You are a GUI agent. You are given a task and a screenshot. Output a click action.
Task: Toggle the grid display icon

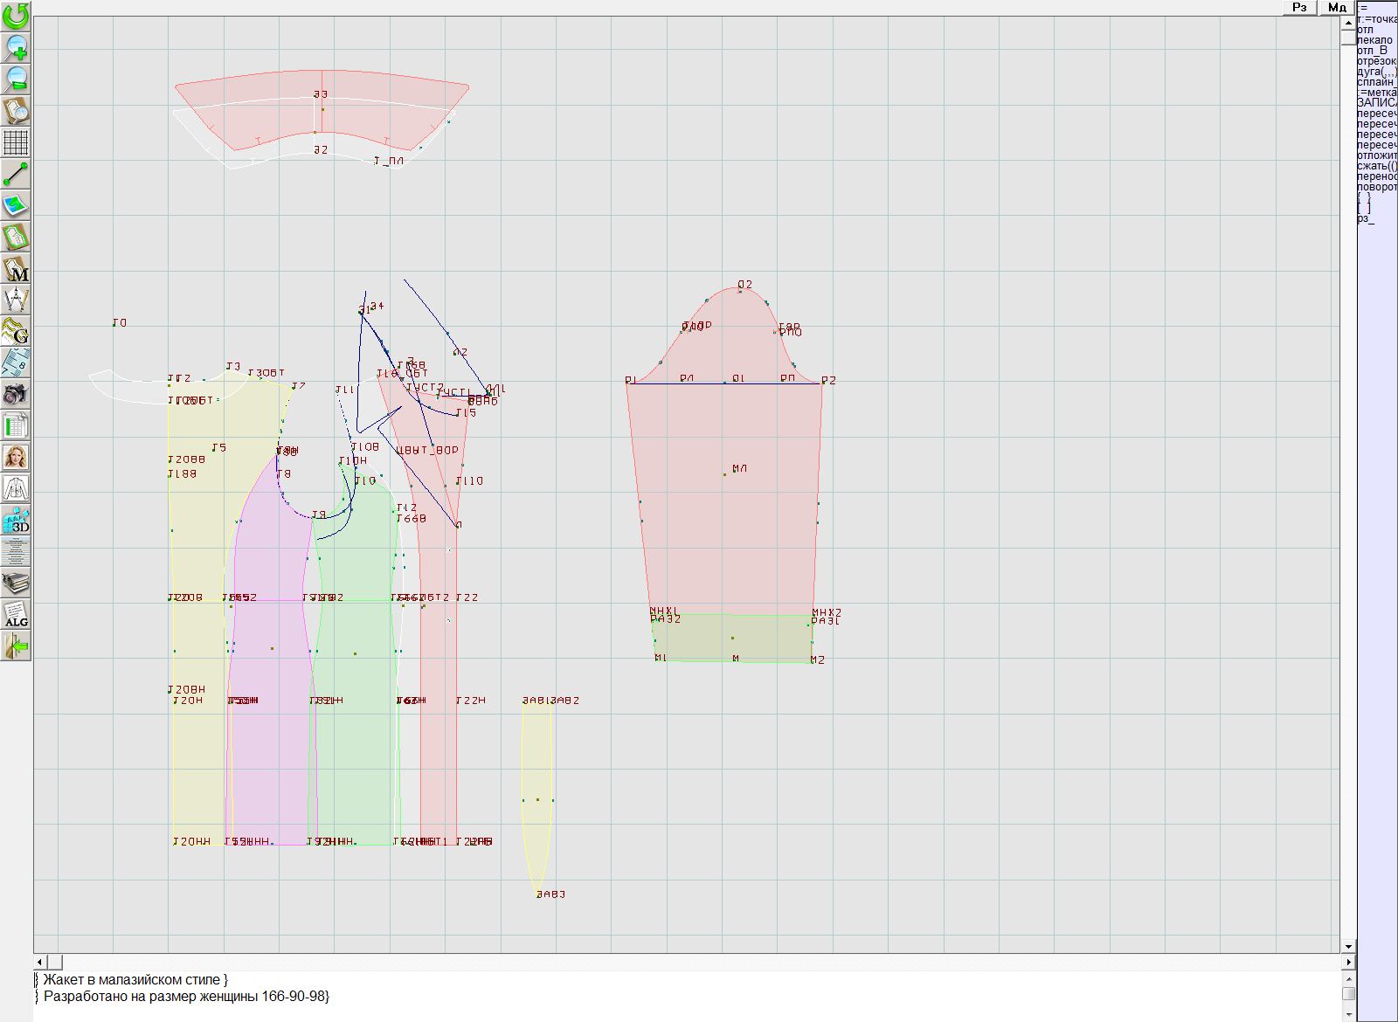coord(16,142)
